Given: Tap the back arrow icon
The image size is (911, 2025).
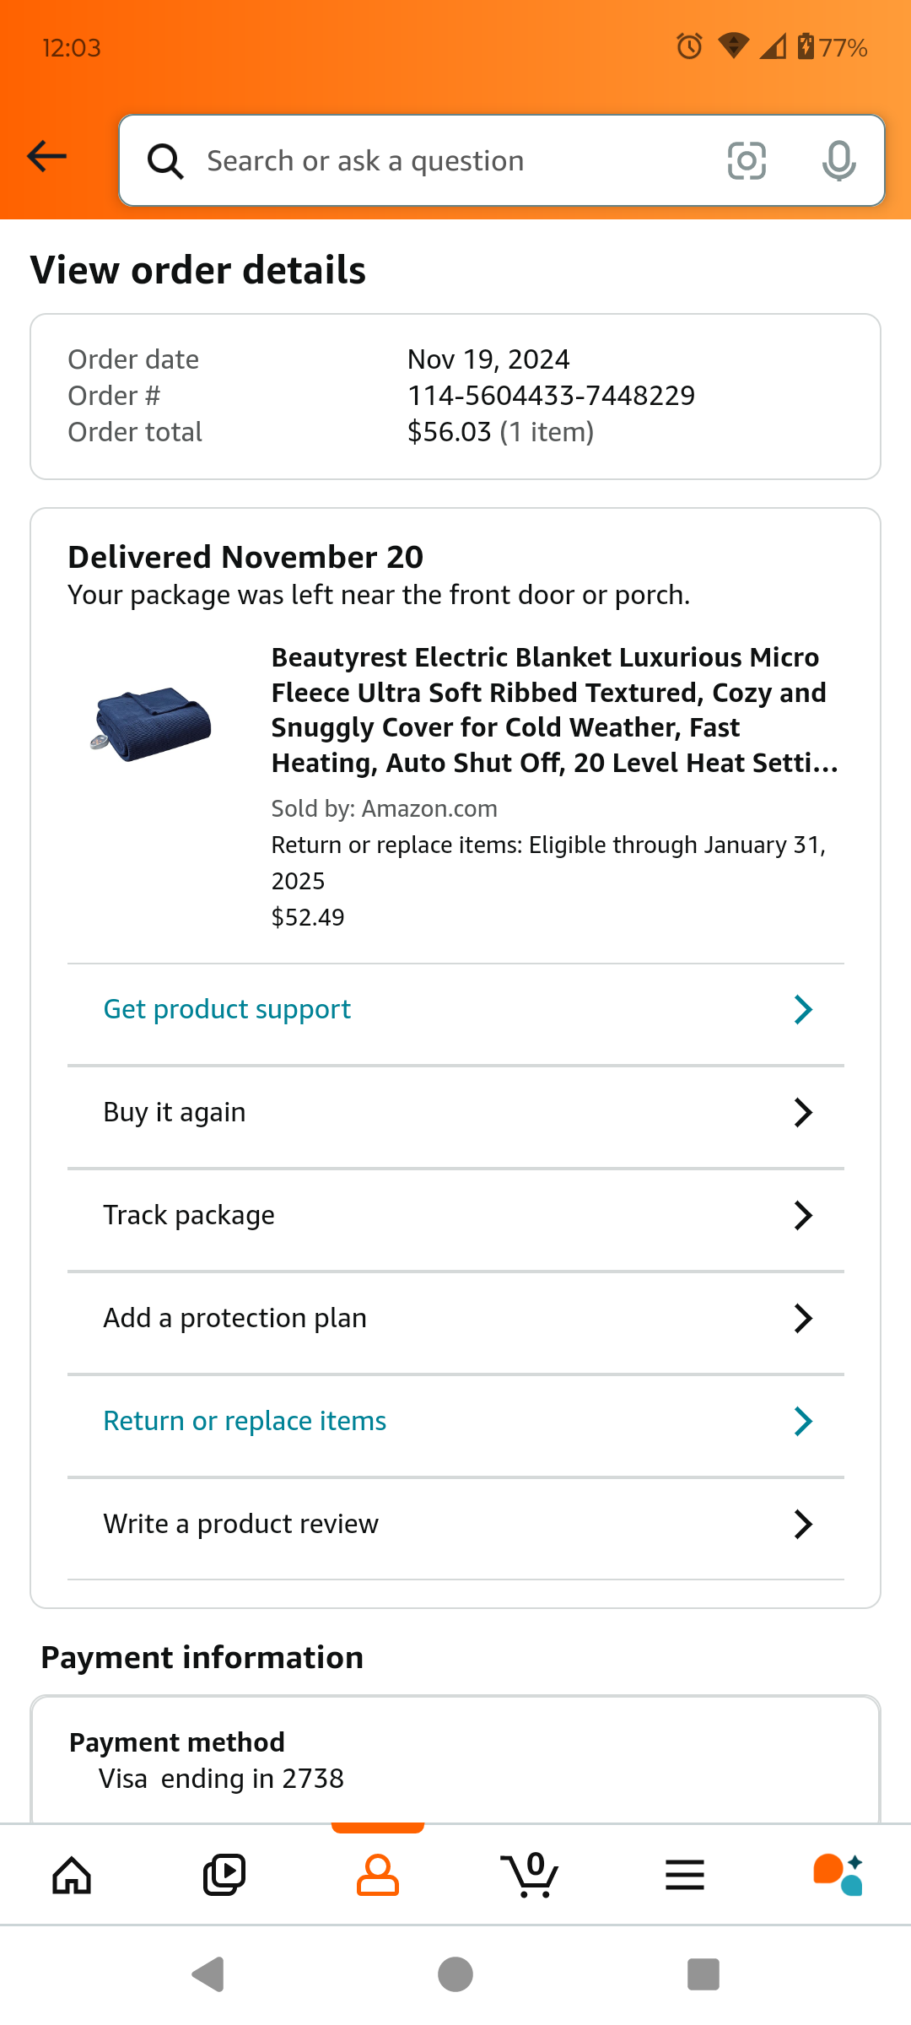Looking at the screenshot, I should coord(46,156).
